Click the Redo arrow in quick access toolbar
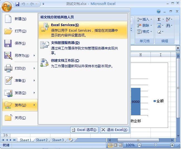This screenshot has width=182, height=149. (32, 4)
